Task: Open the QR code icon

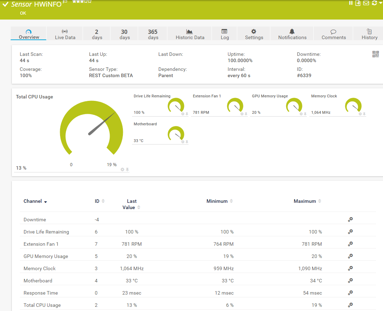Action: tap(375, 54)
